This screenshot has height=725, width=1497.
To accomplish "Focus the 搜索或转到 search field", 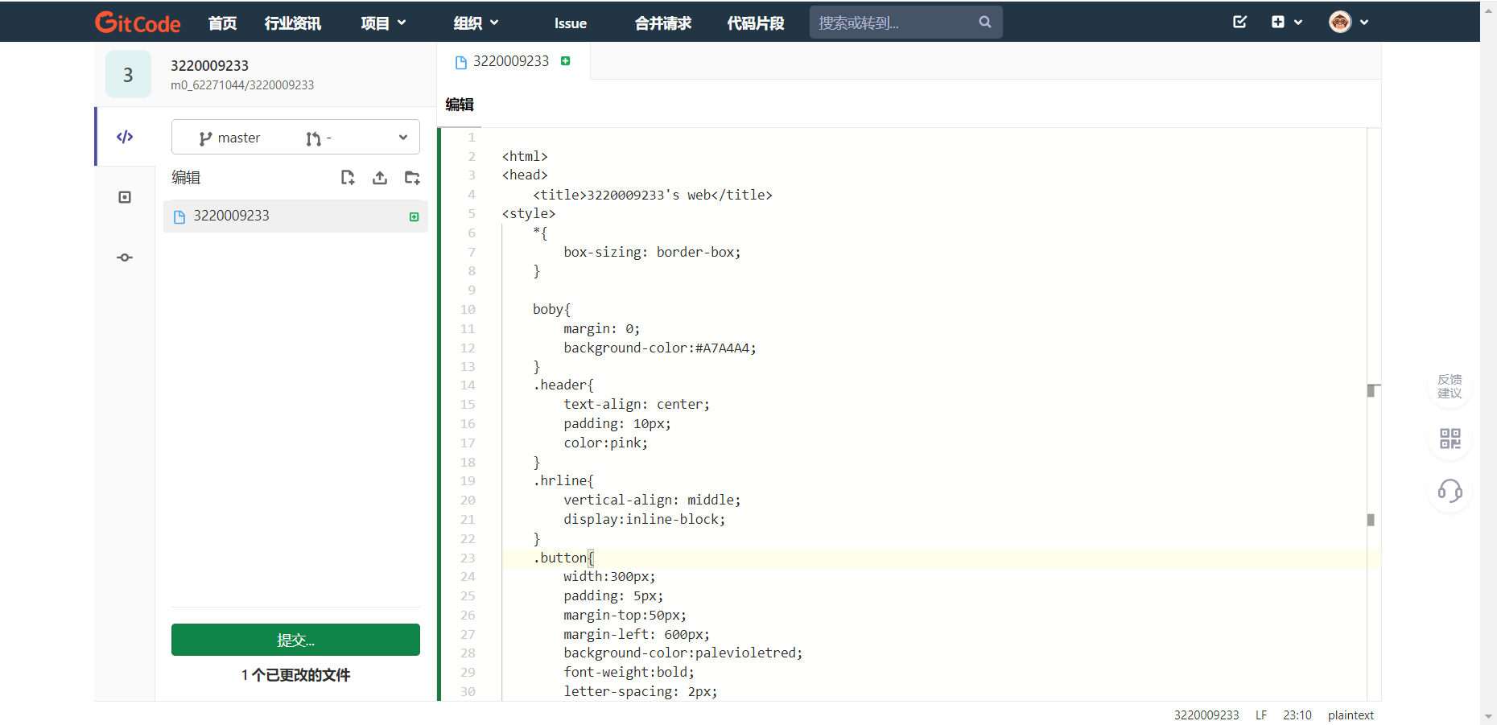I will pyautogui.click(x=905, y=23).
